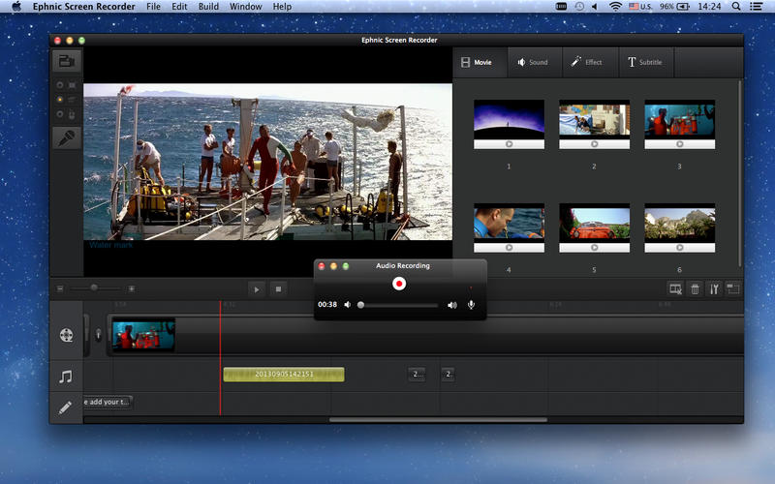
Task: Click the pencil subtitle track icon
Action: (65, 408)
